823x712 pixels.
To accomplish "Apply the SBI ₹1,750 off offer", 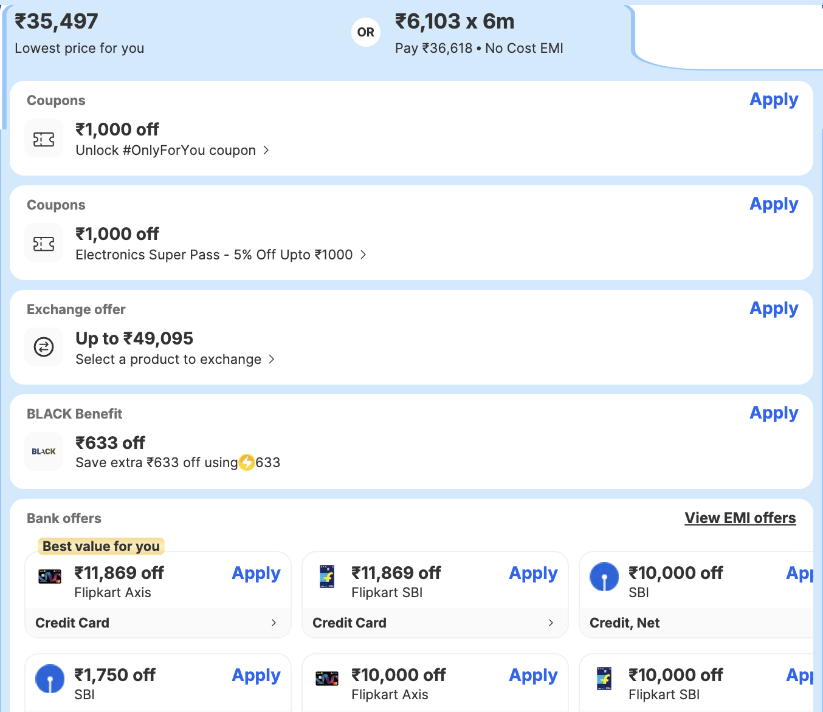I will pos(256,676).
